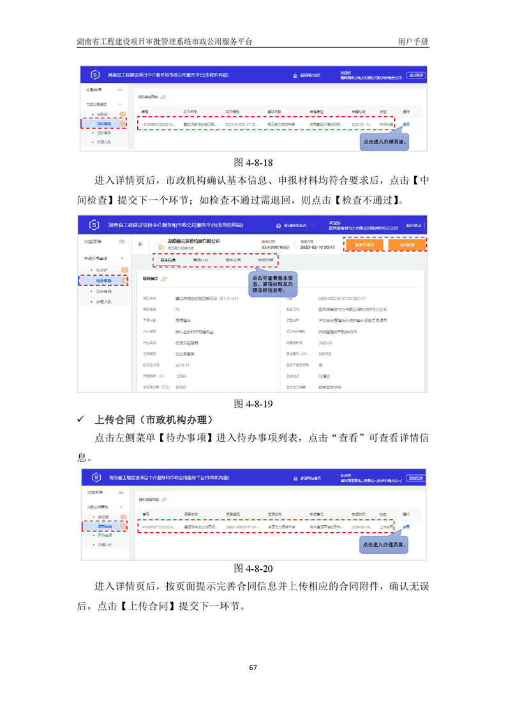506x716 pixels.
Task: Click the 中间检查 status cell in figure 4-8-18
Action: (386, 124)
